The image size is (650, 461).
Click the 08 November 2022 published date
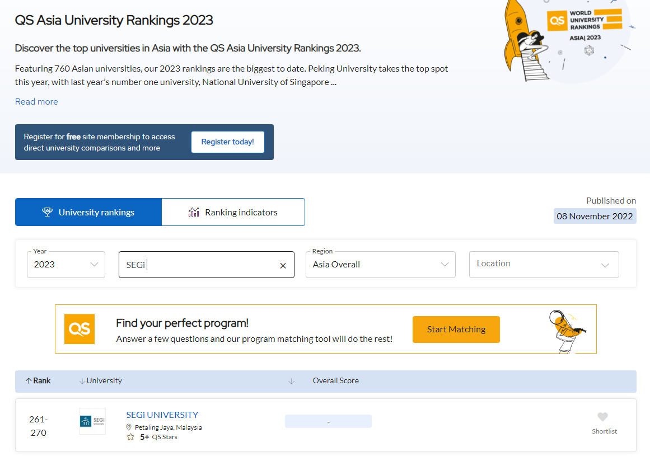click(x=595, y=216)
